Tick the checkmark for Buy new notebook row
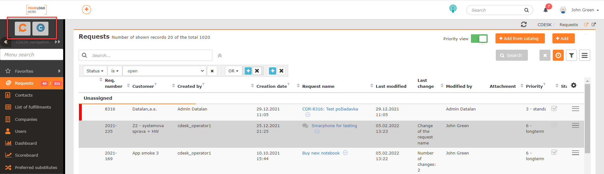The height and width of the screenshot is (174, 604). 554,152
